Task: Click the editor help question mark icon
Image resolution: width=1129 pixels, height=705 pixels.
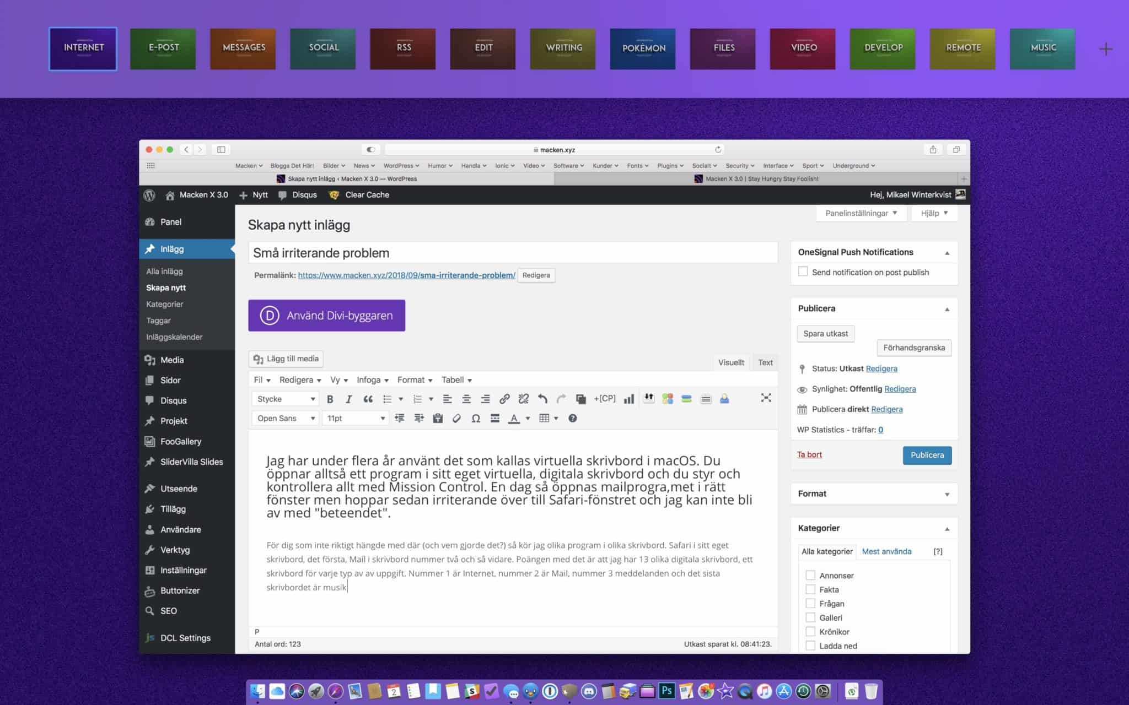Action: coord(572,419)
